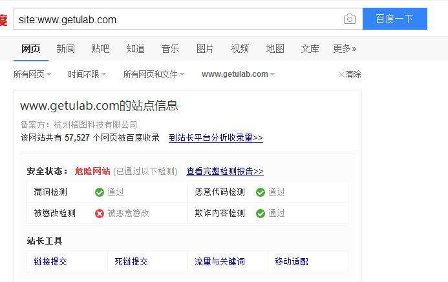This screenshot has width=448, height=282.
Task: Open the 更多» menu
Action: point(345,49)
